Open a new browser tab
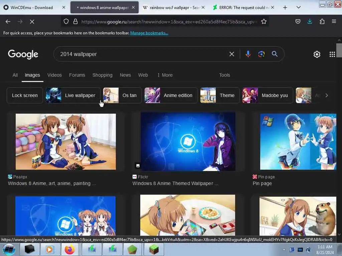 point(285,8)
